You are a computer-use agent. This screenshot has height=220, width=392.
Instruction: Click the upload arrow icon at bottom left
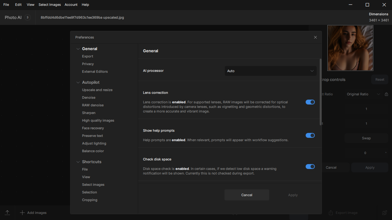[x=7, y=213]
